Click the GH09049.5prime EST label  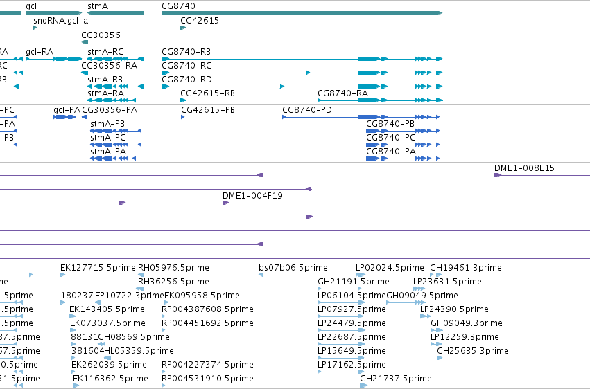click(422, 296)
